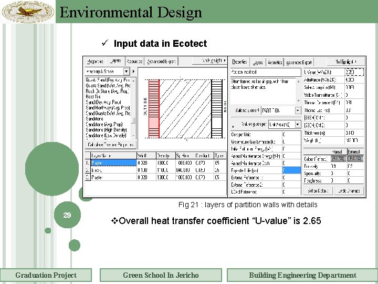Select Brick layer name in row 2
The image size is (378, 284).
click(x=113, y=170)
